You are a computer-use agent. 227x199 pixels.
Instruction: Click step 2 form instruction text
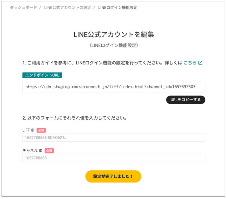coord(75,118)
